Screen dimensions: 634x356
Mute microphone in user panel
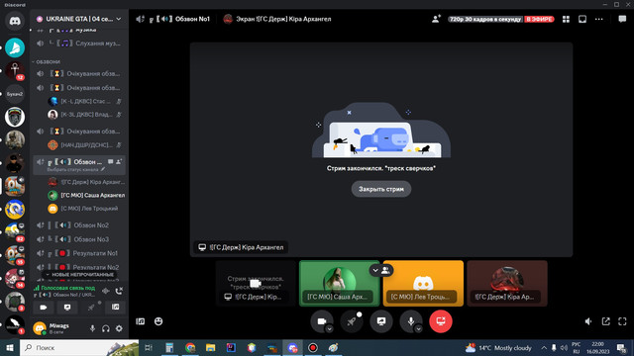(x=92, y=328)
